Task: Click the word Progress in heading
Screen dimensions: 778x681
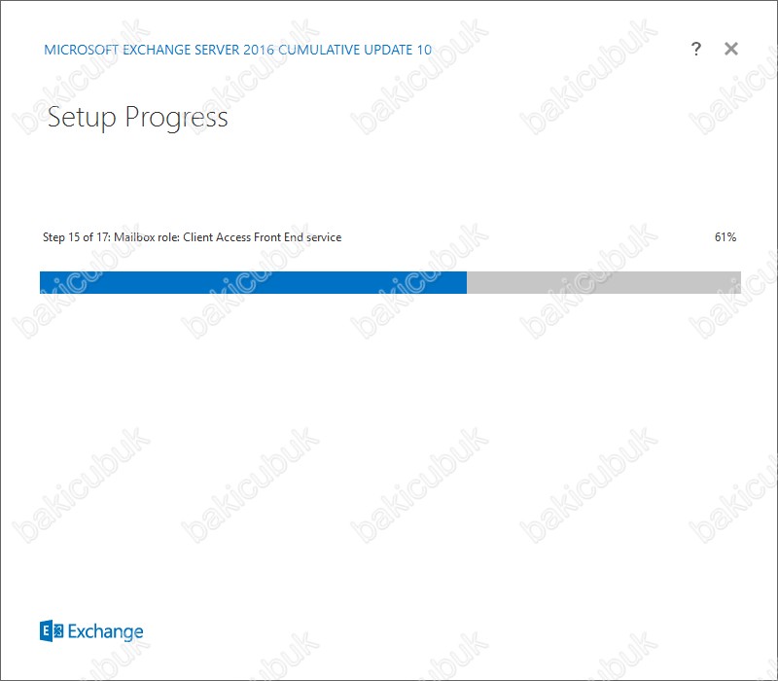Action: 176,119
